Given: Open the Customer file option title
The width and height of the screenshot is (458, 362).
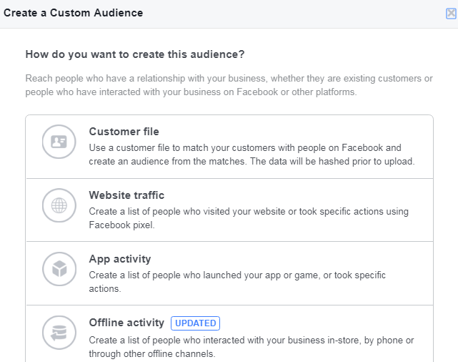Looking at the screenshot, I should (x=124, y=132).
